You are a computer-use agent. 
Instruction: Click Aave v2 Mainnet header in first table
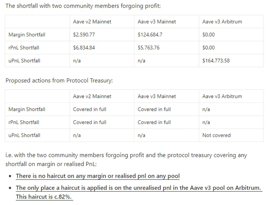(92, 21)
